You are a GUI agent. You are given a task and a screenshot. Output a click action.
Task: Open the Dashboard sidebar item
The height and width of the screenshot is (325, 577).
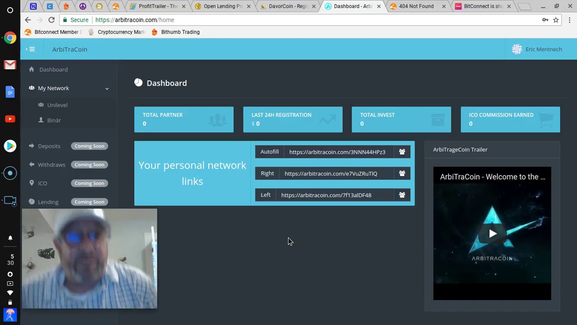[53, 70]
